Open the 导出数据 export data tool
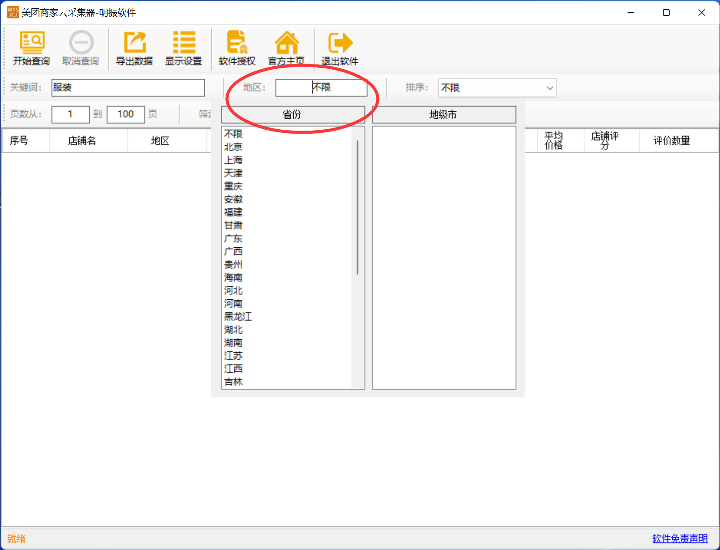Viewport: 720px width, 550px height. (134, 48)
